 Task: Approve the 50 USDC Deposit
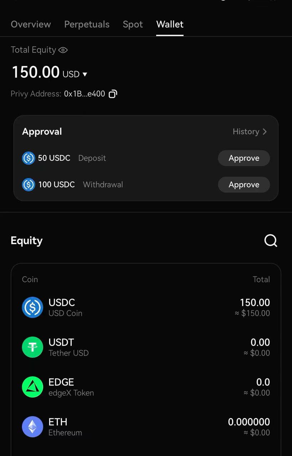click(244, 158)
